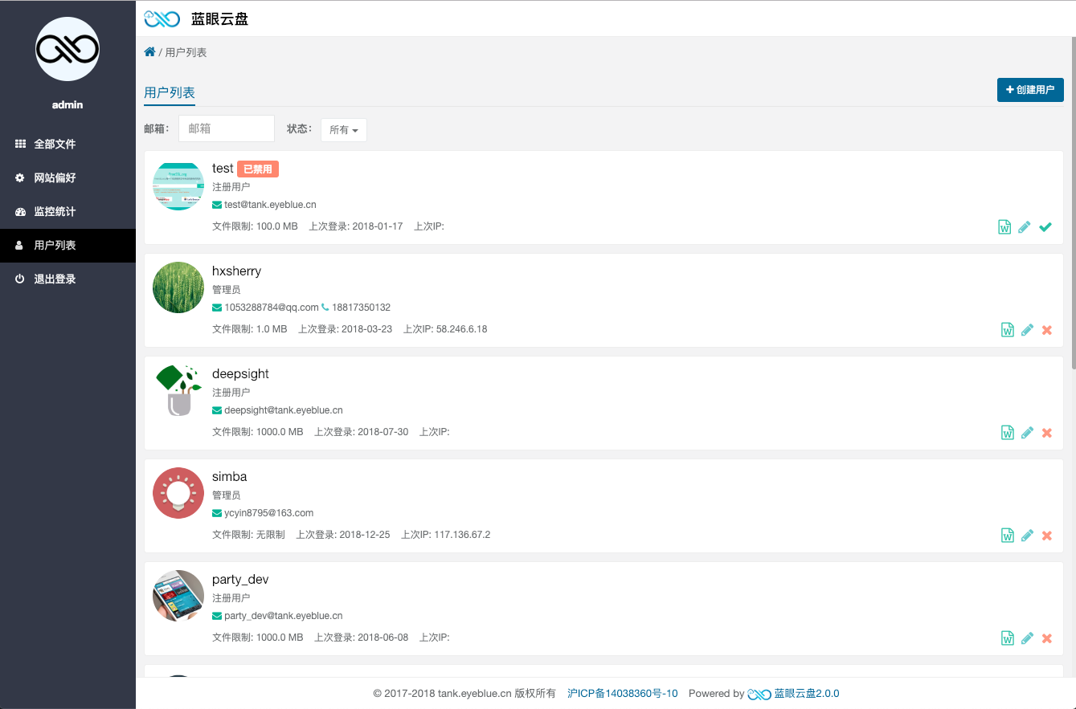Select 退出登录 to log out

pos(55,279)
